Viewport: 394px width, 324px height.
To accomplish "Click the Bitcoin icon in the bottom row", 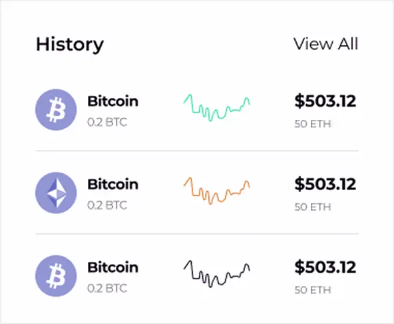I will pyautogui.click(x=56, y=276).
